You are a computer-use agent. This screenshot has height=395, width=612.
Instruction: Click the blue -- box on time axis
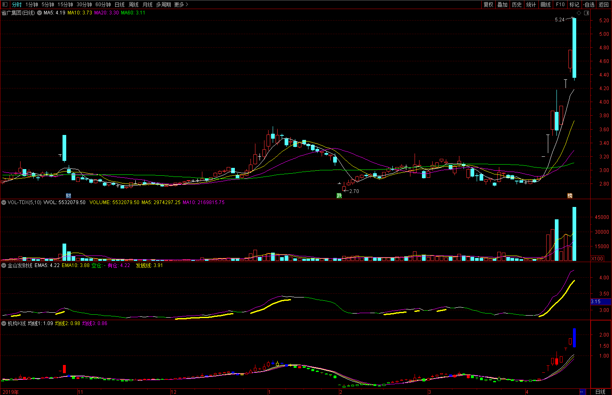pyautogui.click(x=582, y=392)
